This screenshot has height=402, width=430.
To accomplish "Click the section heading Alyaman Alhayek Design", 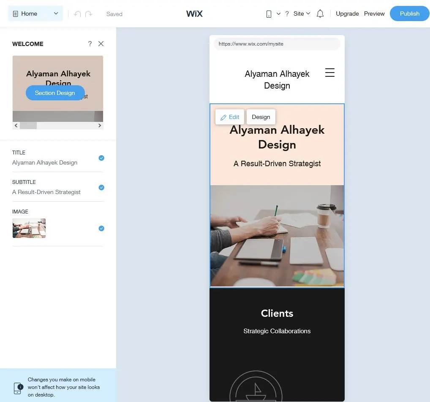I will [277, 137].
